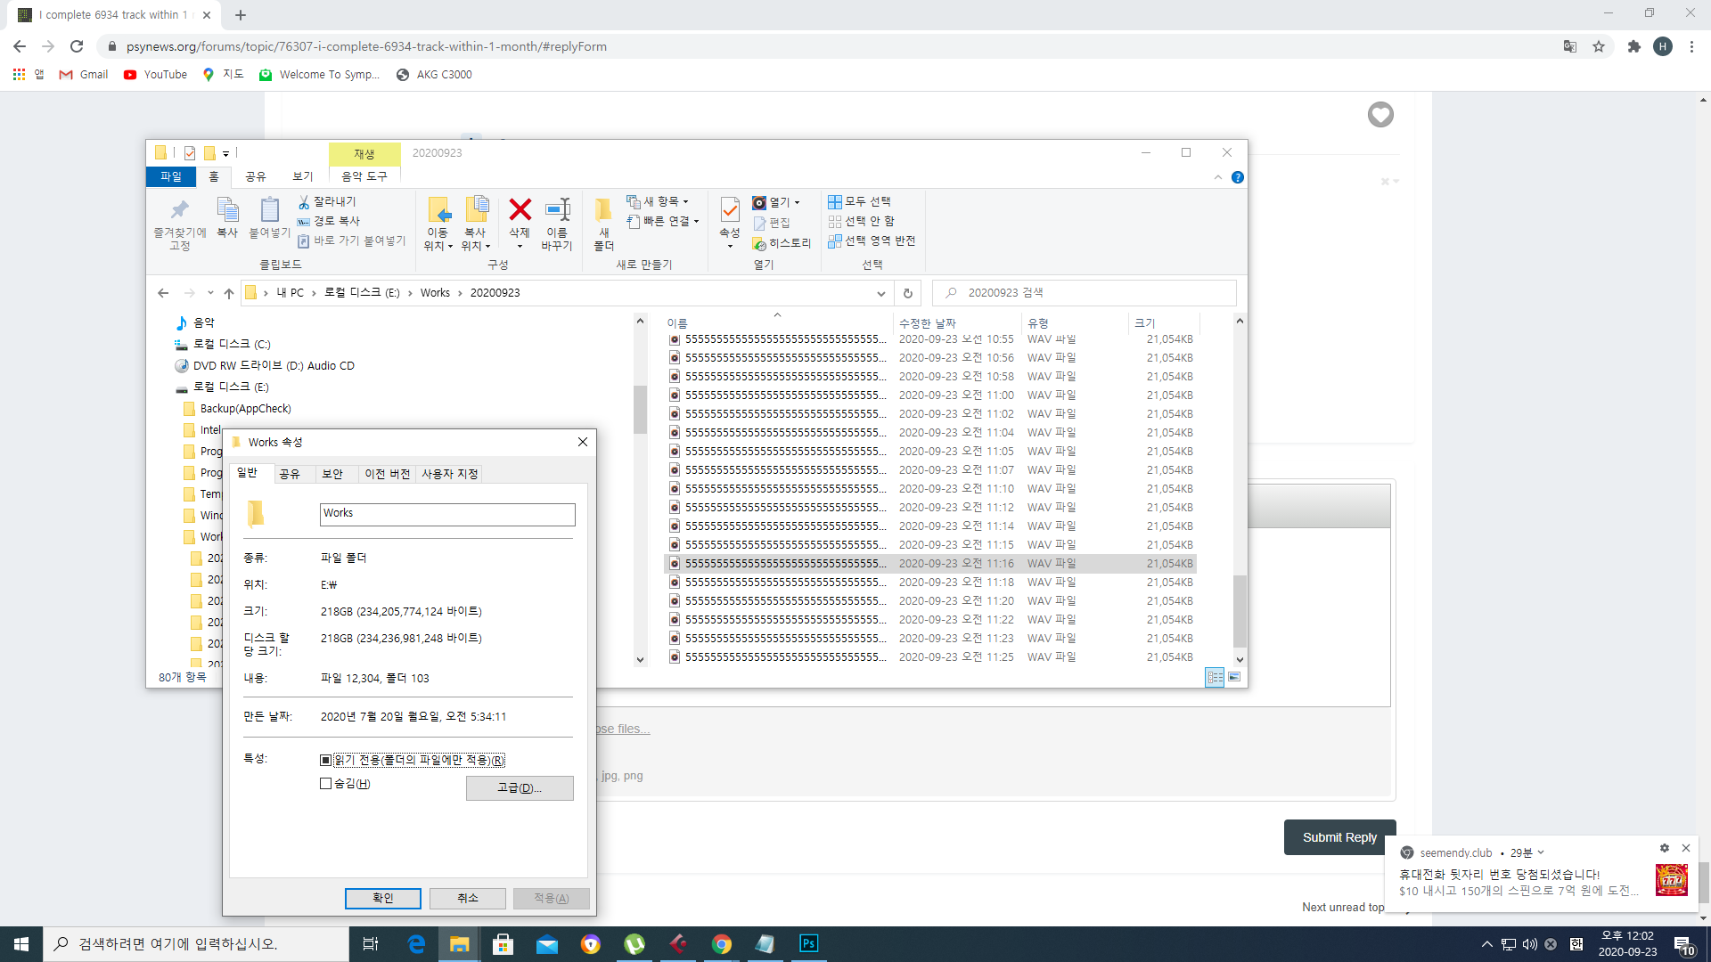Toggle the read-only attribute checkbox
This screenshot has height=962, width=1711.
point(326,761)
